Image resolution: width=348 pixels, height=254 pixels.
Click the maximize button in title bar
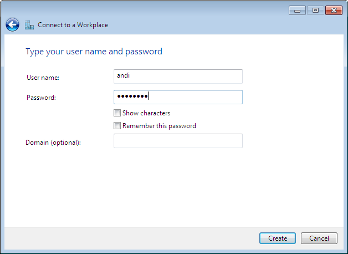(315, 11)
